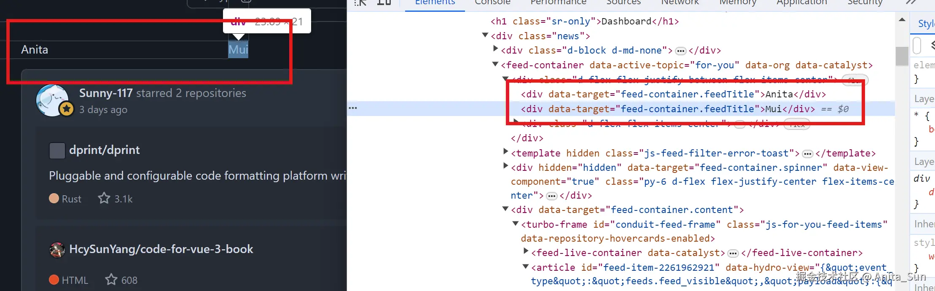Open the Styles pane tab
This screenshot has width=935, height=291.
pyautogui.click(x=926, y=24)
